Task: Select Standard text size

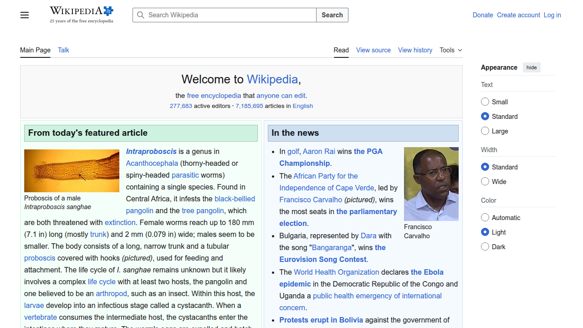Action: click(485, 116)
